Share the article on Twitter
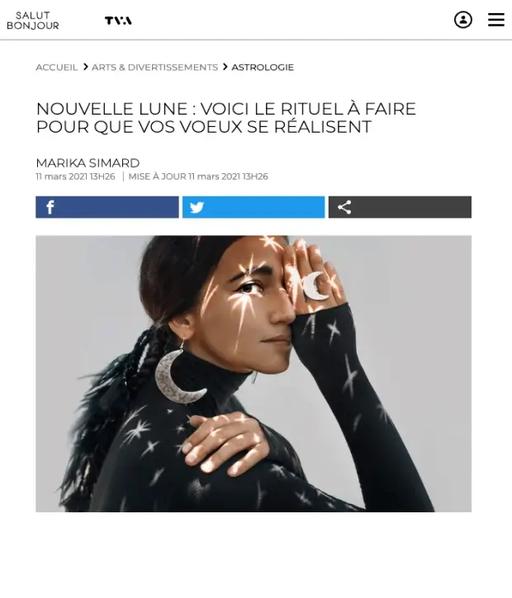This screenshot has width=512, height=598. [x=254, y=207]
